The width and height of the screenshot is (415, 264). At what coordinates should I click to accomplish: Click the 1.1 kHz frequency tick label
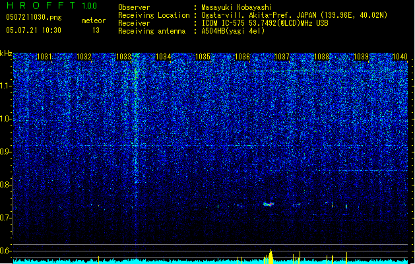5,86
